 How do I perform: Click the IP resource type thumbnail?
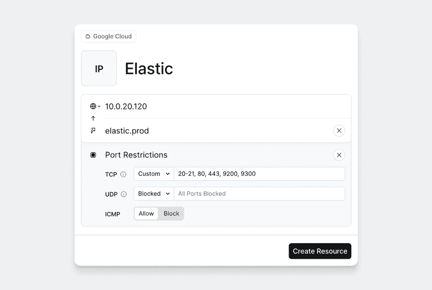[99, 68]
